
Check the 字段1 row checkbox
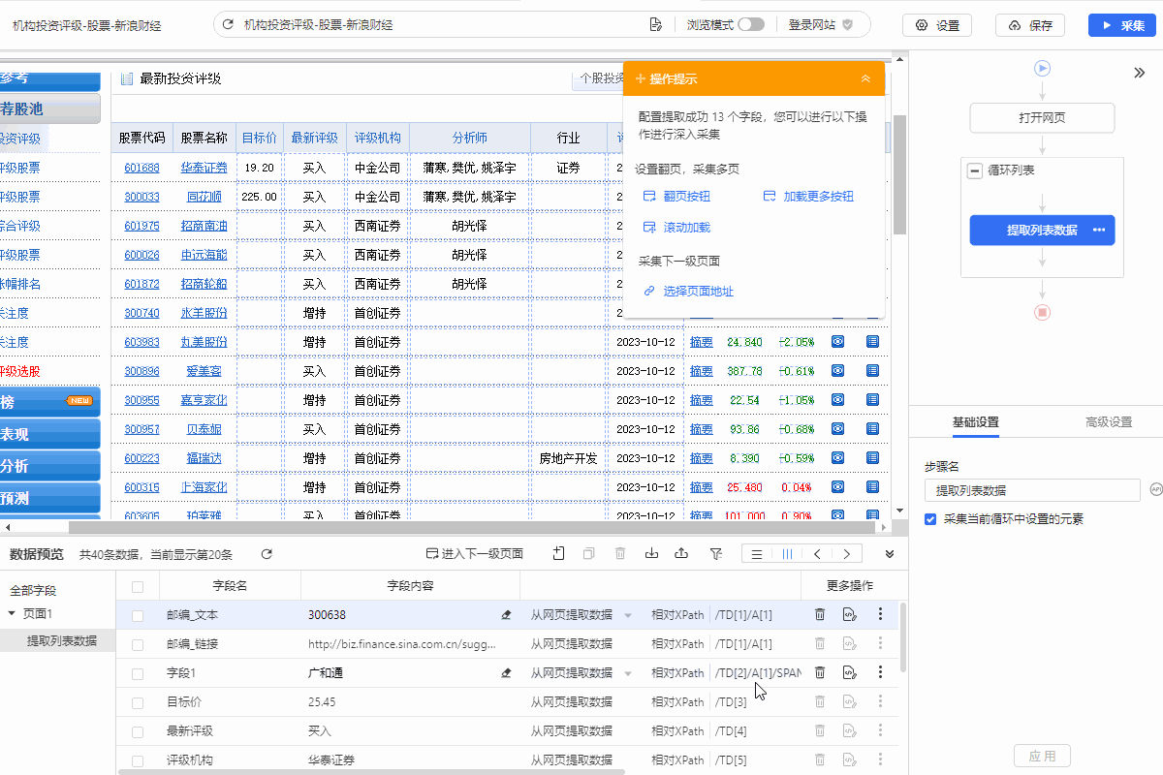tap(138, 673)
